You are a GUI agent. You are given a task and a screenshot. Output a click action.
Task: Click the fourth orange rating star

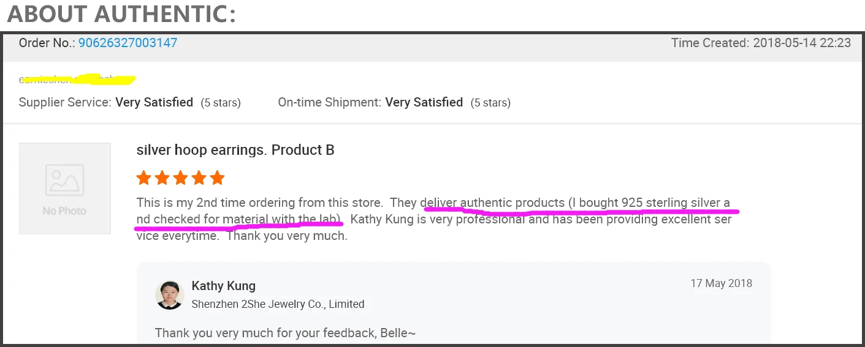pyautogui.click(x=199, y=178)
